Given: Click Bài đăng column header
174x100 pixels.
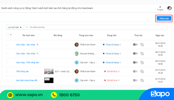Looking at the screenshot, I should coord(58,35).
